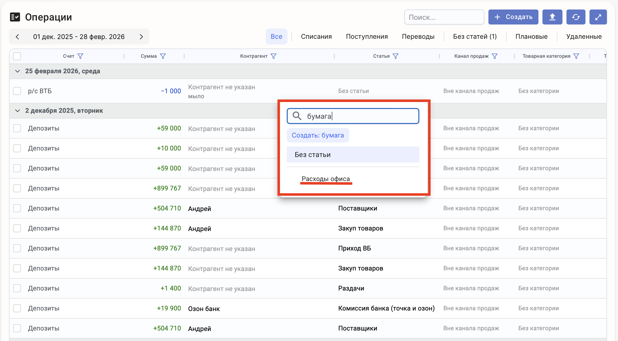Screen dimensions: 618x341
Task: Collapse the 25 февраля 2026 group
Action: click(x=18, y=71)
